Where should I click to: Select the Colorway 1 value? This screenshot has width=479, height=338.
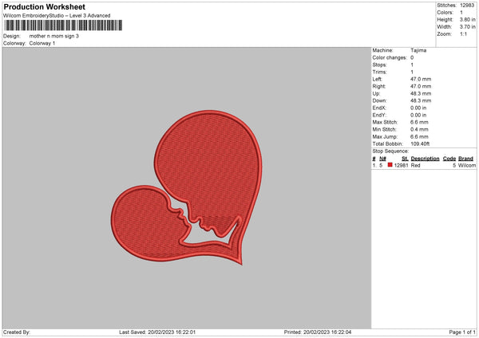42,43
